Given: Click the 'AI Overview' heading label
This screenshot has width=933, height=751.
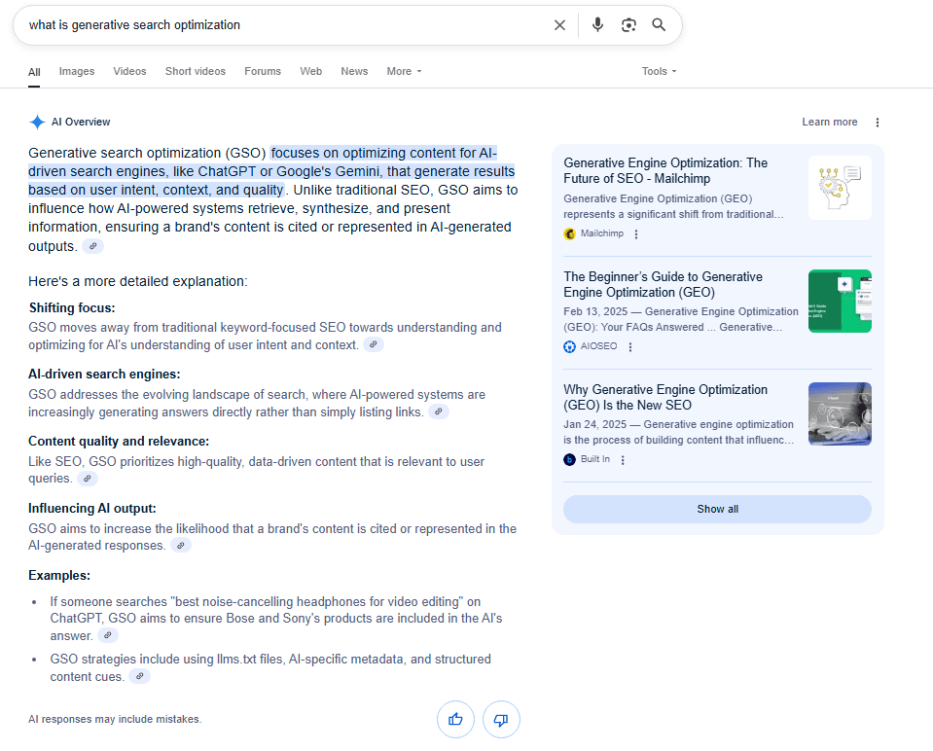Looking at the screenshot, I should click(x=81, y=122).
